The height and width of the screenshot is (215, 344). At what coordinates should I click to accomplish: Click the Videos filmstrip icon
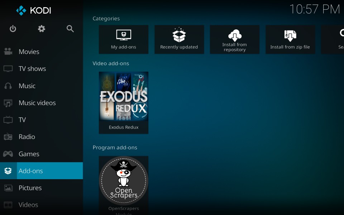click(8, 205)
